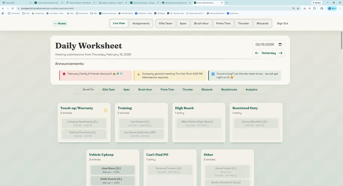Navigate back using the Home link

click(x=60, y=23)
